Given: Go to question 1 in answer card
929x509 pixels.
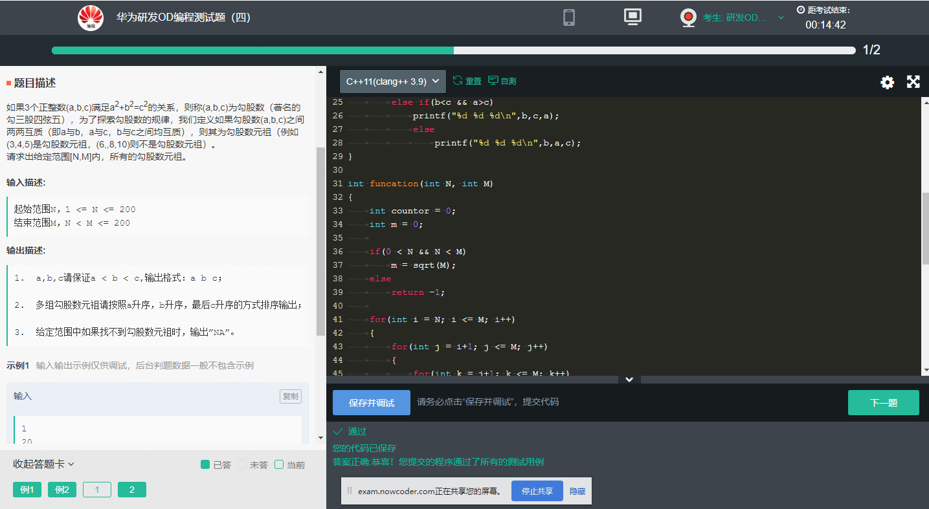Looking at the screenshot, I should click(x=97, y=490).
